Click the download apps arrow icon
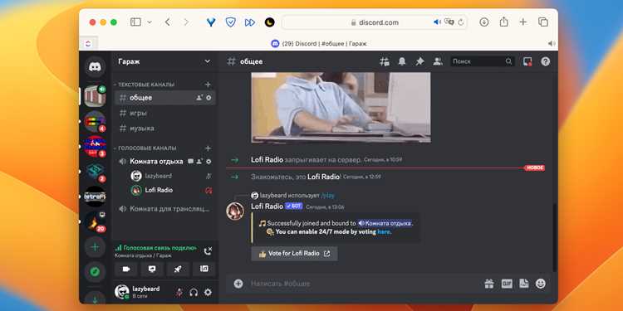The height and width of the screenshot is (311, 623). (95, 299)
